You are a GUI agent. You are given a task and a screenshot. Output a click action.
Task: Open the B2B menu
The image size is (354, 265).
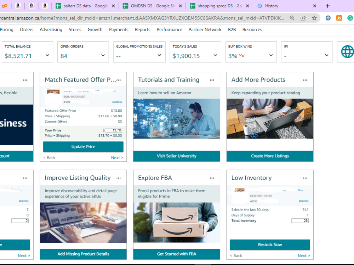point(232,30)
